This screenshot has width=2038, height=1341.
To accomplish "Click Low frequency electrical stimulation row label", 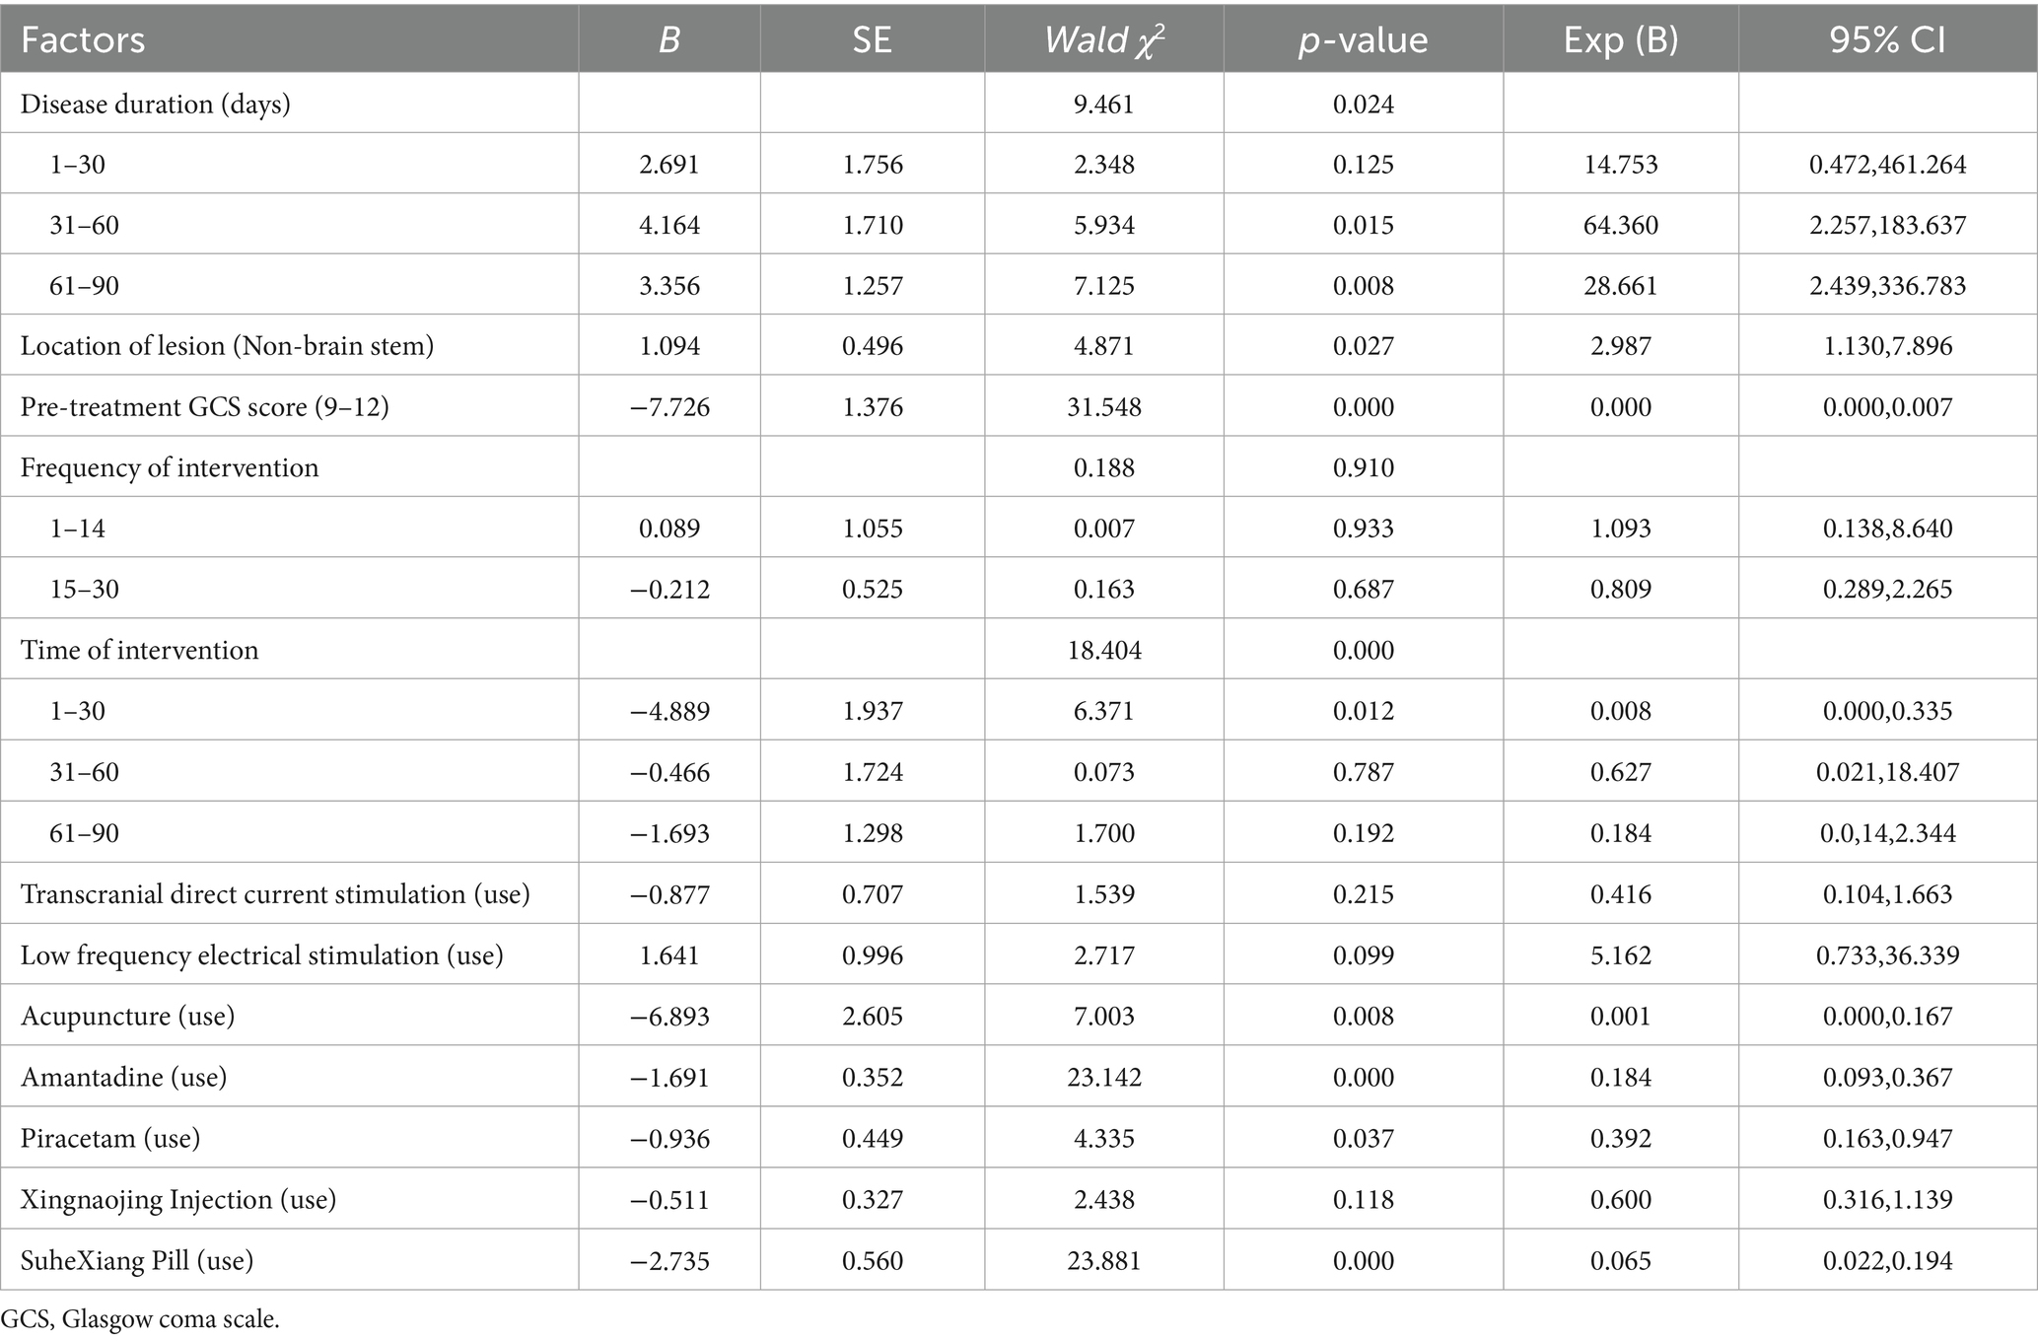I will click(261, 955).
